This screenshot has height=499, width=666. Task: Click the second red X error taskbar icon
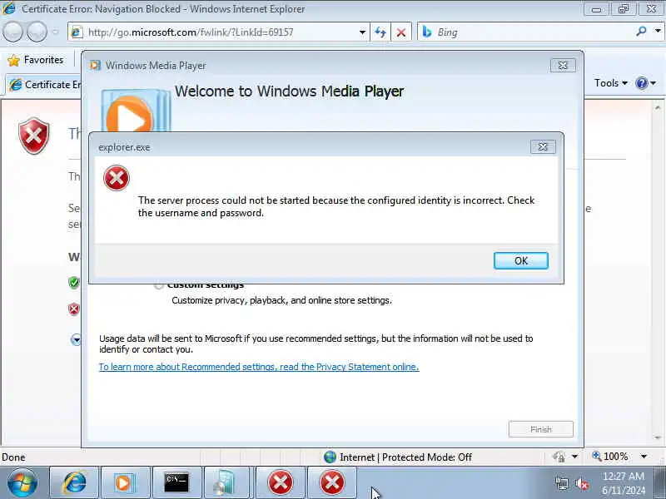click(x=331, y=482)
